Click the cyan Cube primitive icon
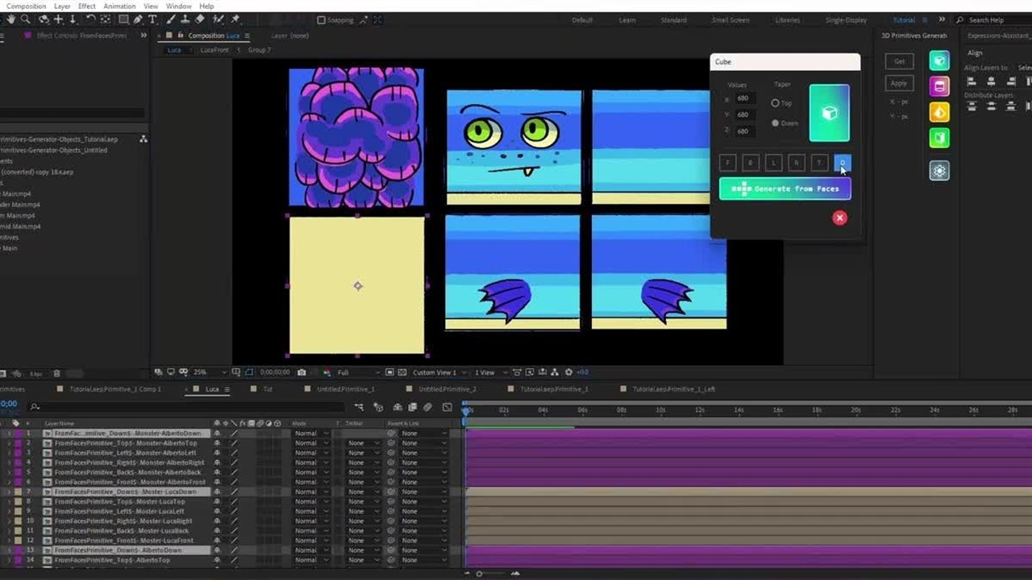Image resolution: width=1032 pixels, height=580 pixels. coord(938,60)
